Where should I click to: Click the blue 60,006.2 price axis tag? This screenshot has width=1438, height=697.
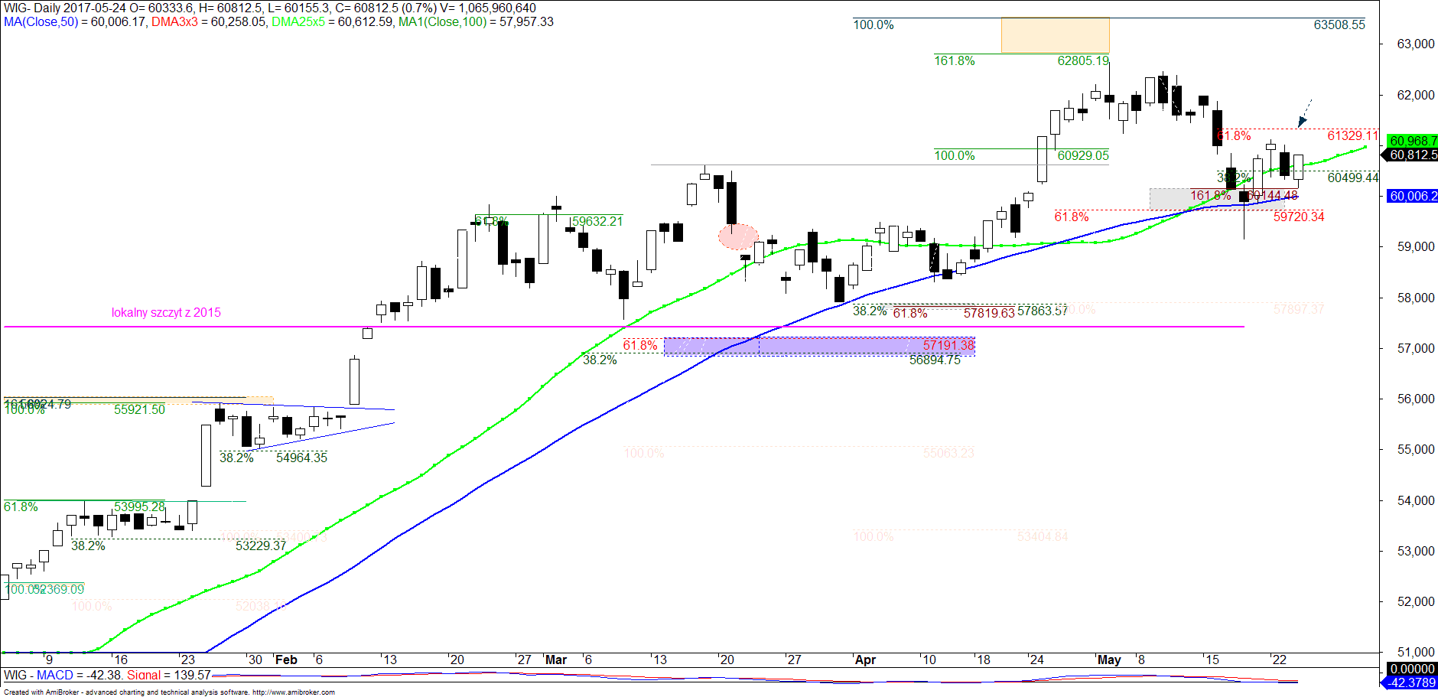click(x=1413, y=196)
